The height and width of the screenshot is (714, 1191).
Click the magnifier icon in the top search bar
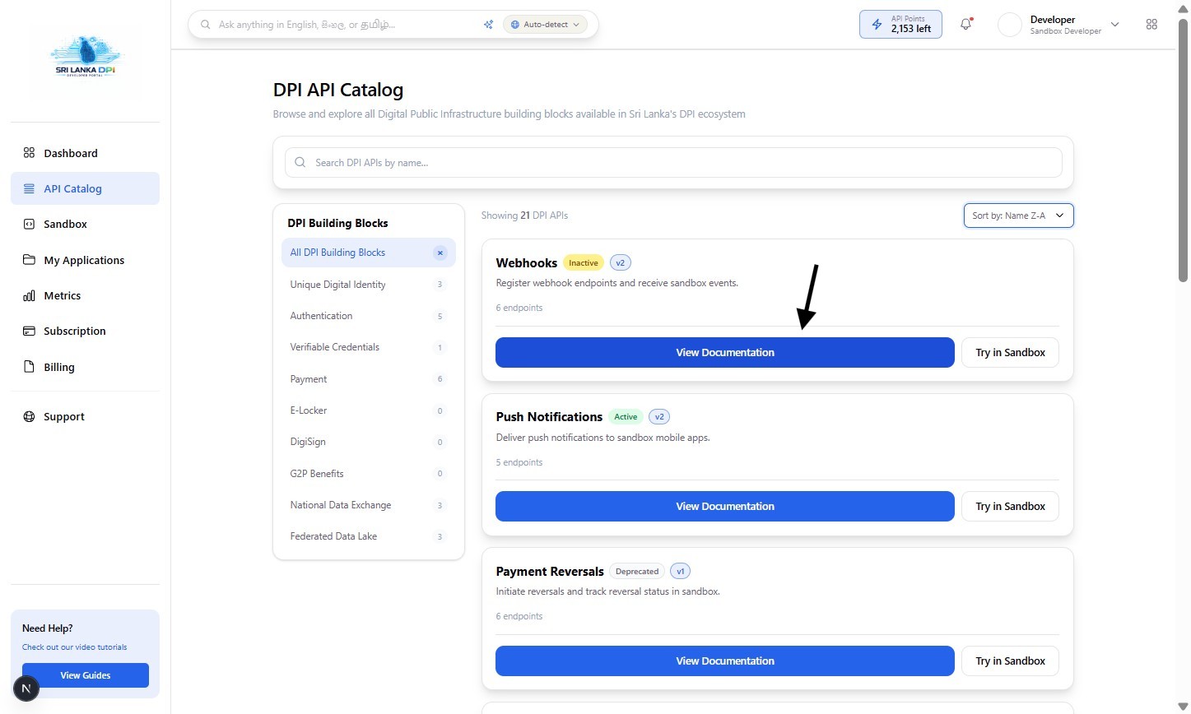206,25
